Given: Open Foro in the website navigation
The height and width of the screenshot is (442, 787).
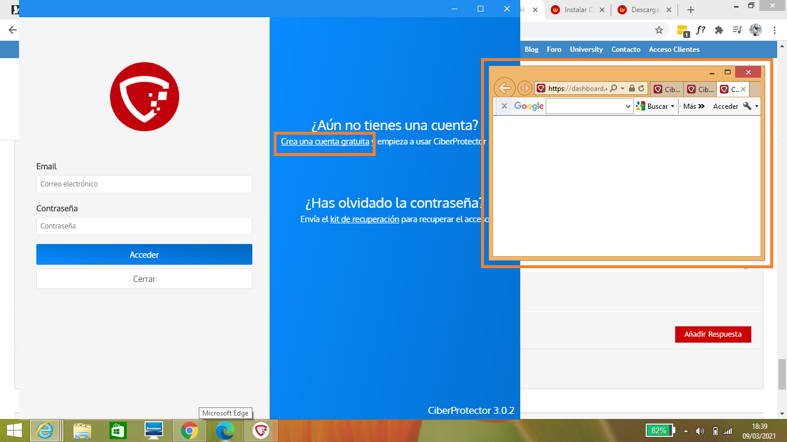Looking at the screenshot, I should pos(554,49).
